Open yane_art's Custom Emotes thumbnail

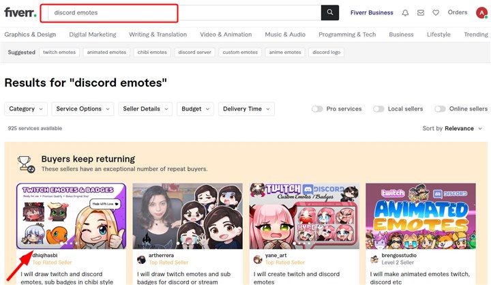(x=304, y=216)
